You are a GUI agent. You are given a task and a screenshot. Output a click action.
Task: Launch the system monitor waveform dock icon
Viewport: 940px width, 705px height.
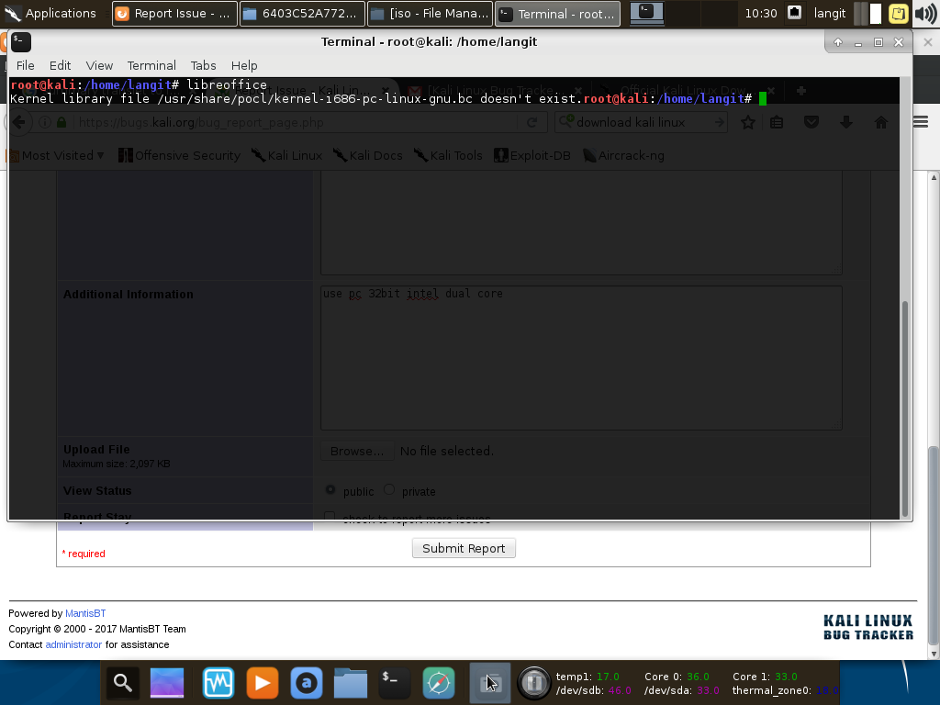tap(218, 683)
